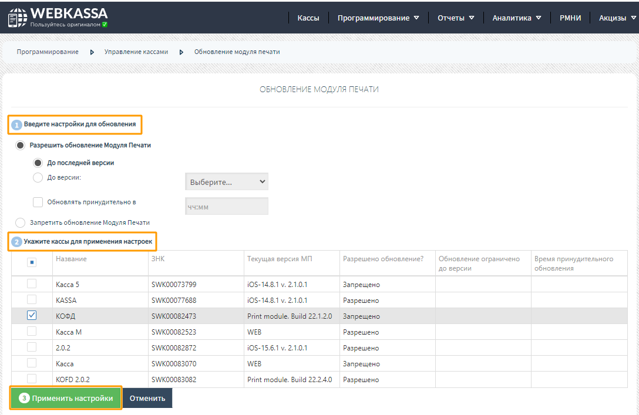Open the Акцизы menu
This screenshot has height=415, width=639.
click(613, 18)
